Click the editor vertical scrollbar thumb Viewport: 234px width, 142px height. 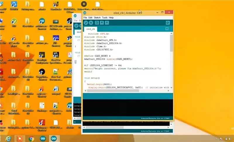[x=171, y=43]
